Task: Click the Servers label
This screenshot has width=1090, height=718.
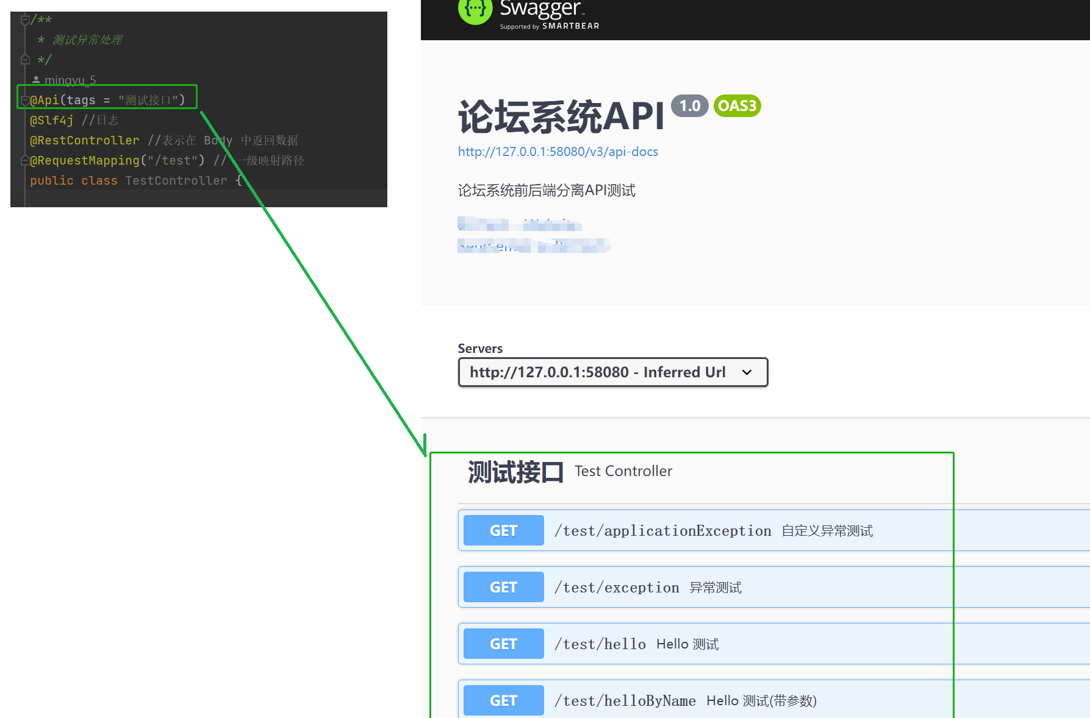Action: (480, 349)
